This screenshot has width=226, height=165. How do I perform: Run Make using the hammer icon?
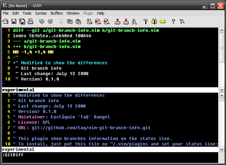click(145, 21)
